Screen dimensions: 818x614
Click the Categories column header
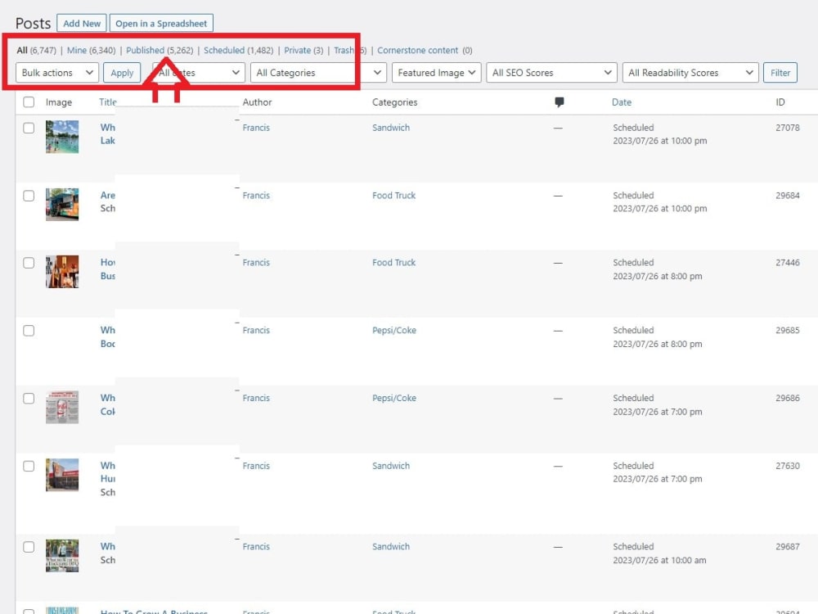pyautogui.click(x=394, y=102)
